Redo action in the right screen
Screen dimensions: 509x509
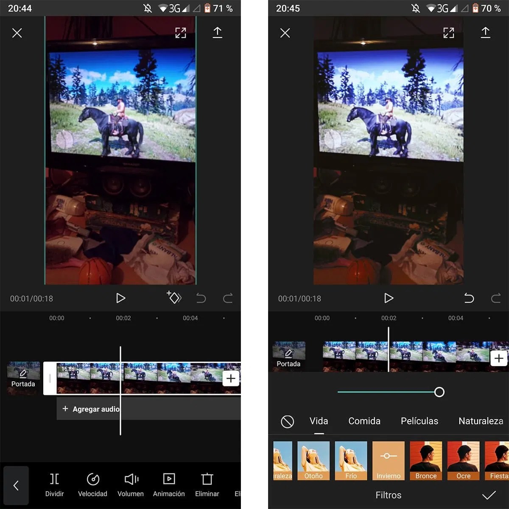[496, 298]
